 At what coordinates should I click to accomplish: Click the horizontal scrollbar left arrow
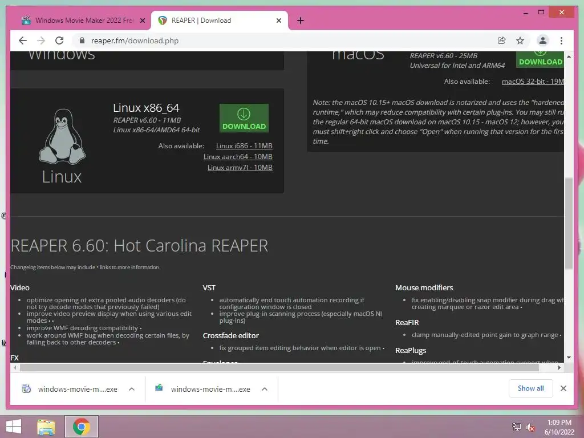14,368
